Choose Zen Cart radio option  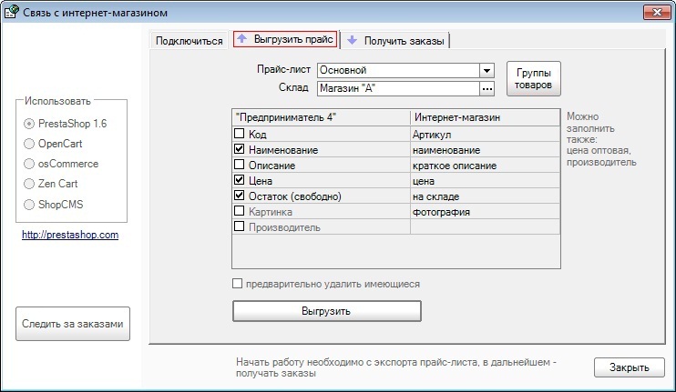tap(29, 184)
